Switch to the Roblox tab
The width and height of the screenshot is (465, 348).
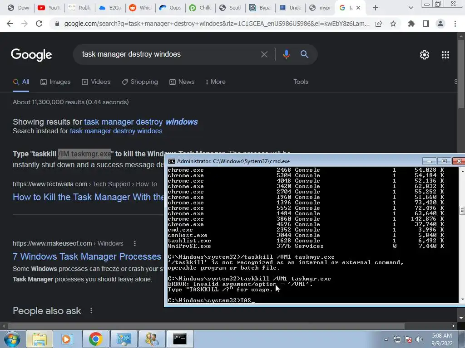(79, 8)
